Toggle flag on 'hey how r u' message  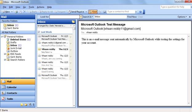pyautogui.click(x=70, y=50)
